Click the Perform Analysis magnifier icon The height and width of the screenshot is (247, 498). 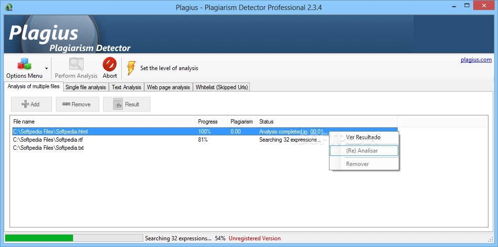(x=76, y=64)
